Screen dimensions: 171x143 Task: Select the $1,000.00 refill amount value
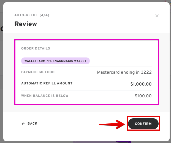tap(141, 84)
